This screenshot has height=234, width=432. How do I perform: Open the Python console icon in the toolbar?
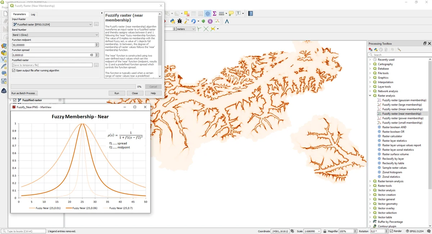(x=172, y=21)
